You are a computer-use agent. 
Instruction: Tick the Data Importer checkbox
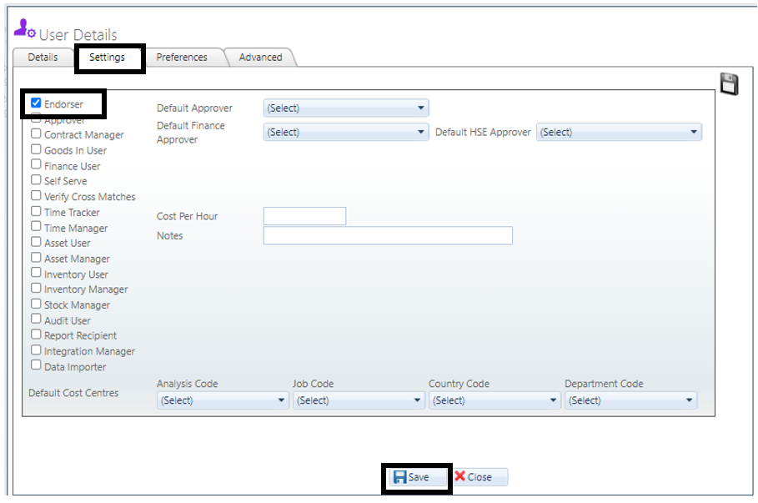coord(36,365)
